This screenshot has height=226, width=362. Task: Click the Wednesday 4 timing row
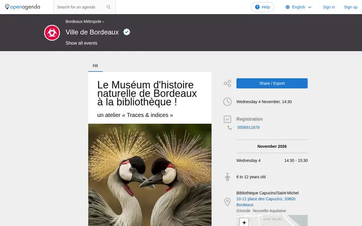coord(272,161)
